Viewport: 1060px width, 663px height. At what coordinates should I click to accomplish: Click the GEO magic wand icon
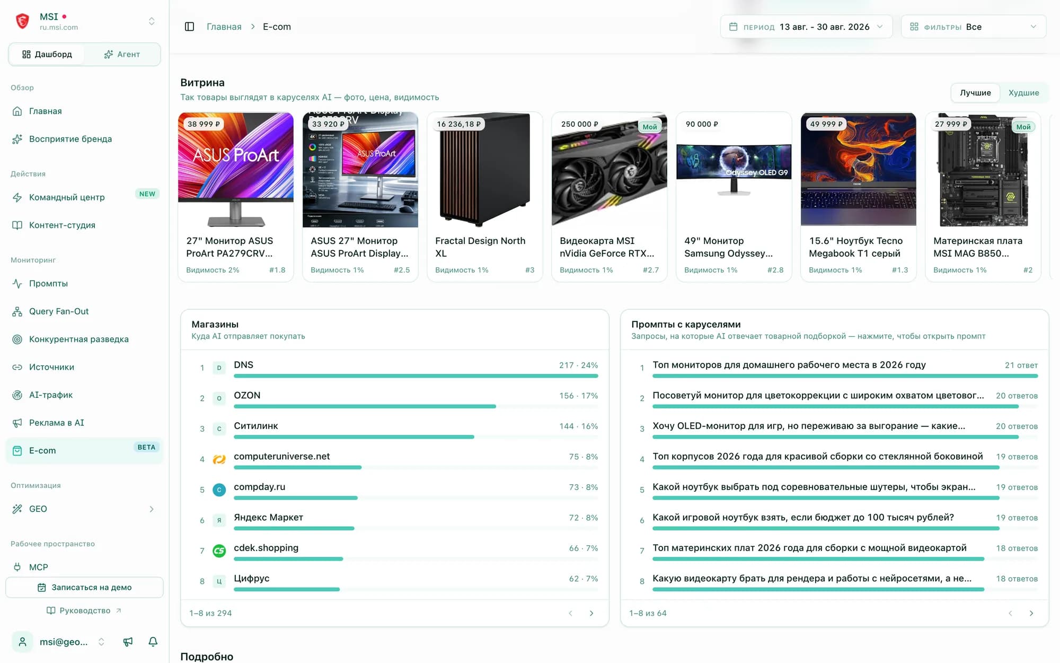coord(17,509)
